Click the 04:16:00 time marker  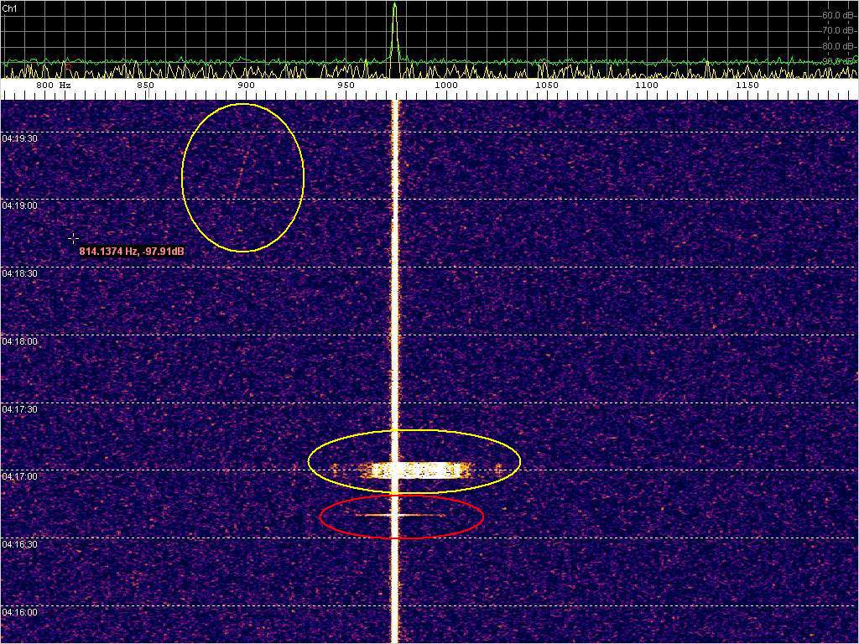19,612
